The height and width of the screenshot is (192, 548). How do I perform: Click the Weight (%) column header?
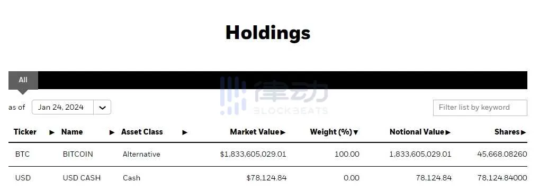[331, 132]
